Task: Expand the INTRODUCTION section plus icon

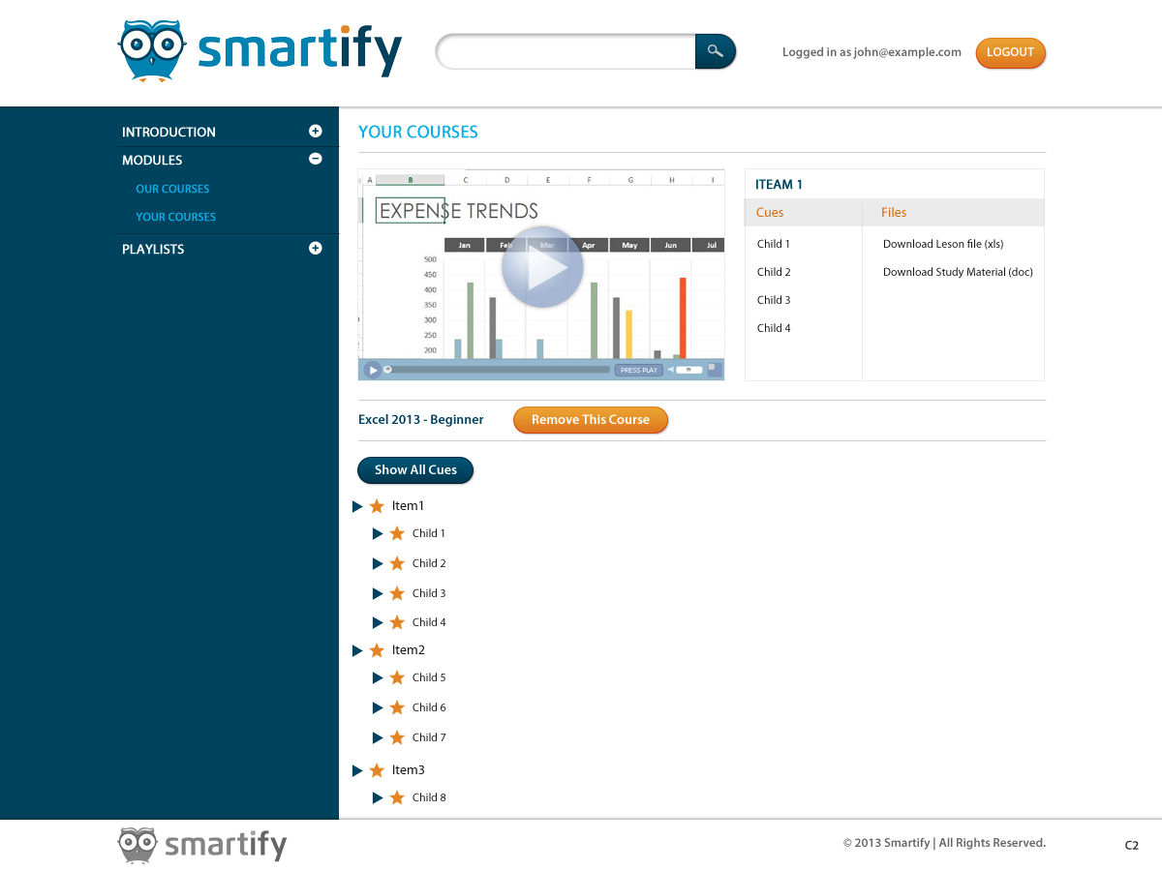Action: tap(315, 131)
